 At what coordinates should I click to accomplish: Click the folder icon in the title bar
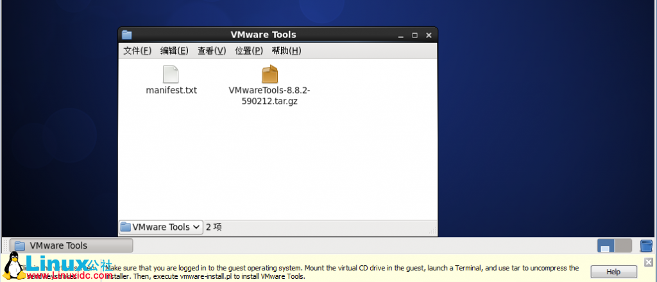126,35
